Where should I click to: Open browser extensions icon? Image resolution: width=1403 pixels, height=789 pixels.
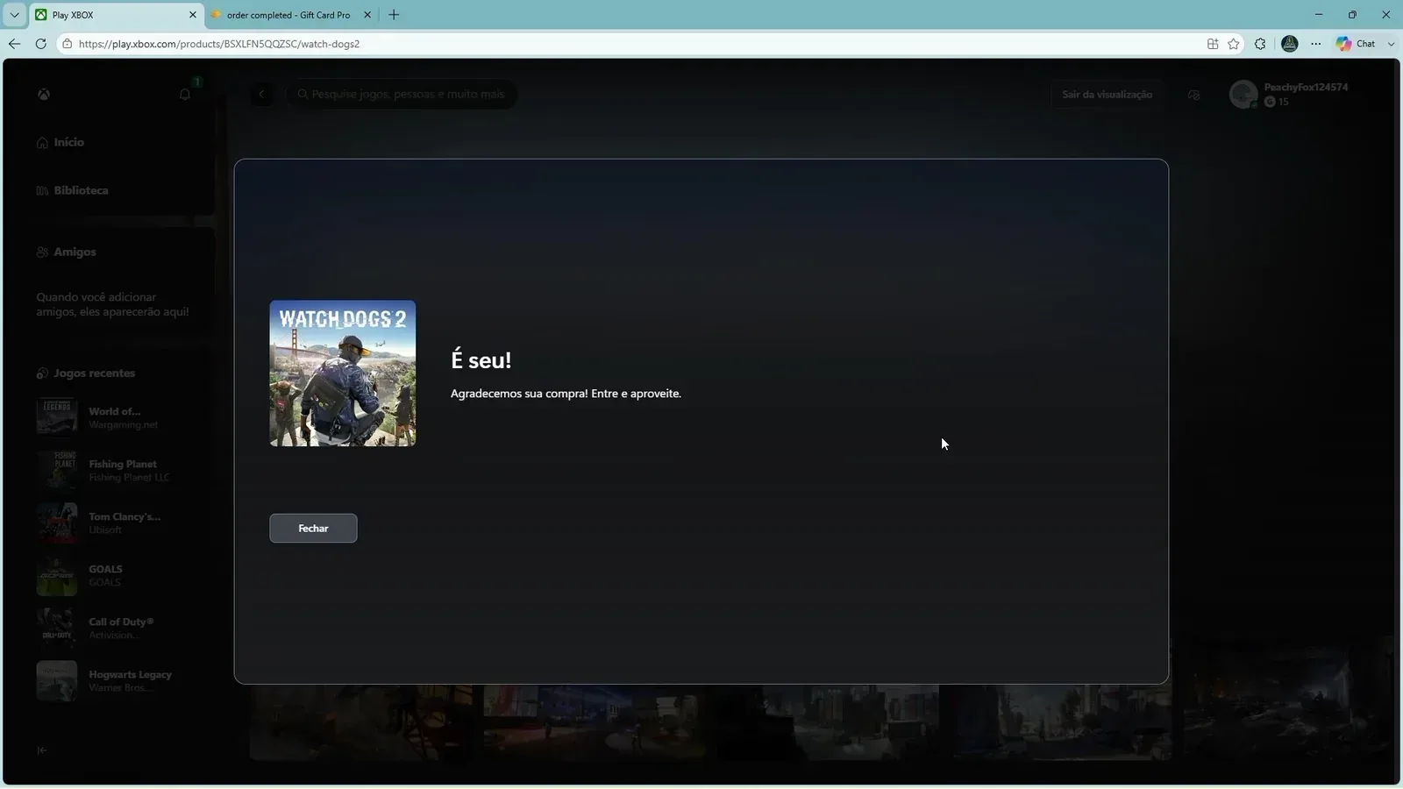pyautogui.click(x=1260, y=44)
